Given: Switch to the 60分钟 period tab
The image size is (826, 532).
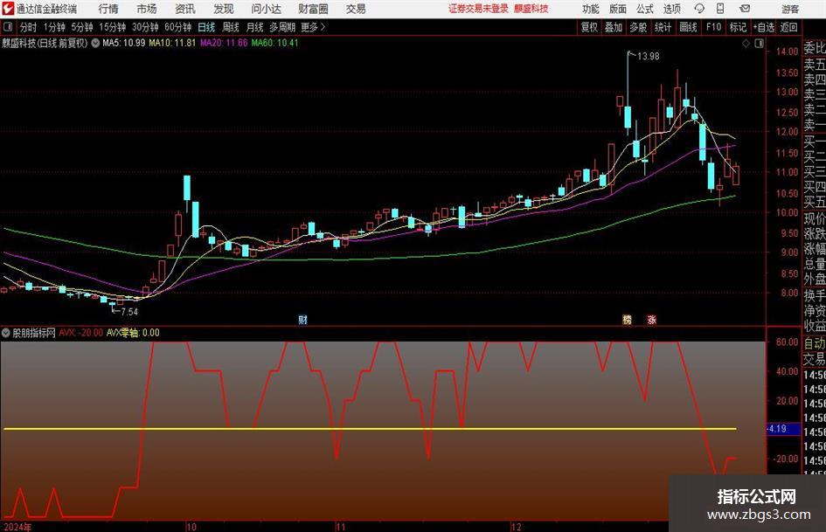Looking at the screenshot, I should [x=178, y=27].
